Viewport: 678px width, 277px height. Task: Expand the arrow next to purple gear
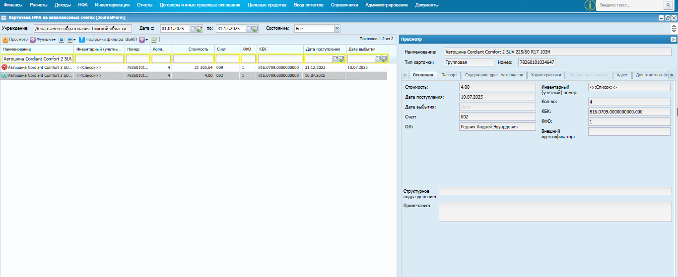[147, 40]
